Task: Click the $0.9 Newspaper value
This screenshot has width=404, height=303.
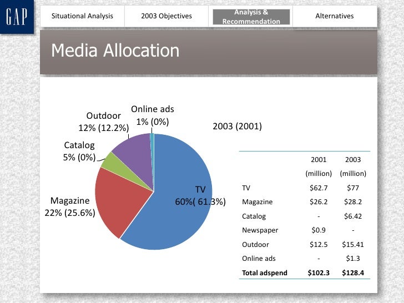Action: pos(319,230)
